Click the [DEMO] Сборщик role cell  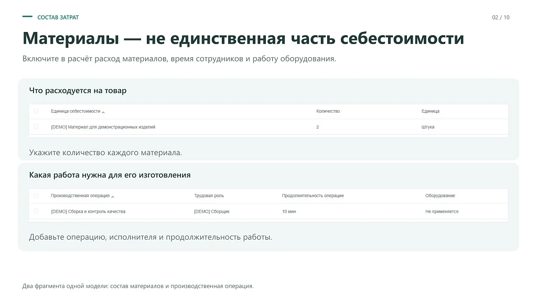point(212,212)
